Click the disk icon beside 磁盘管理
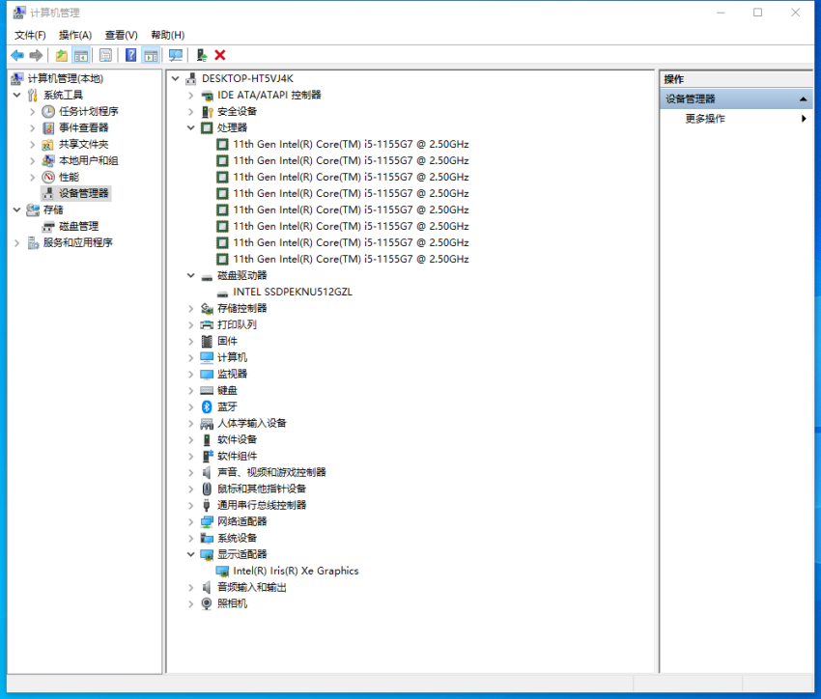821x699 pixels. [48, 226]
